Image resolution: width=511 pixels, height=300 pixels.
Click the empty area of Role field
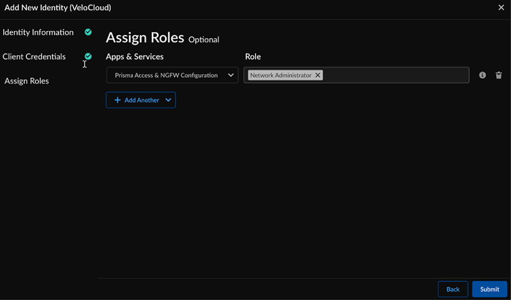[394, 76]
